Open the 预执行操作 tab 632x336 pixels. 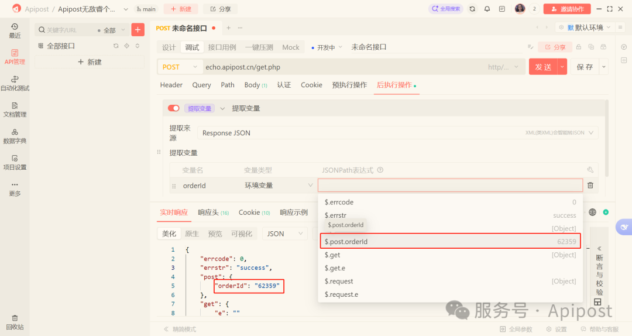(349, 85)
